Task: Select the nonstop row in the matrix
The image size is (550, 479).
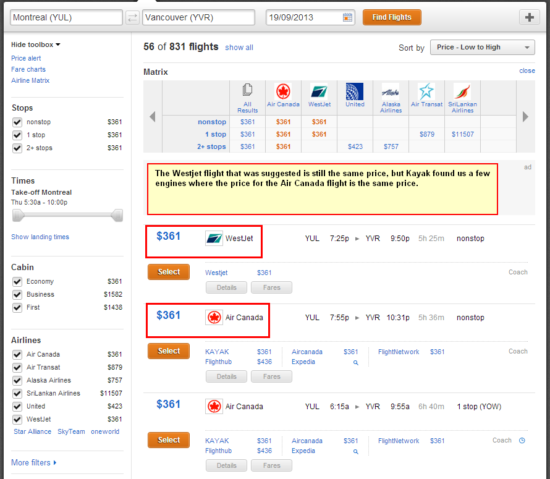Action: pos(212,122)
